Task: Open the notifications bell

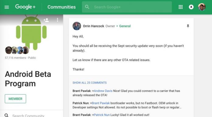Action: (x=191, y=7)
